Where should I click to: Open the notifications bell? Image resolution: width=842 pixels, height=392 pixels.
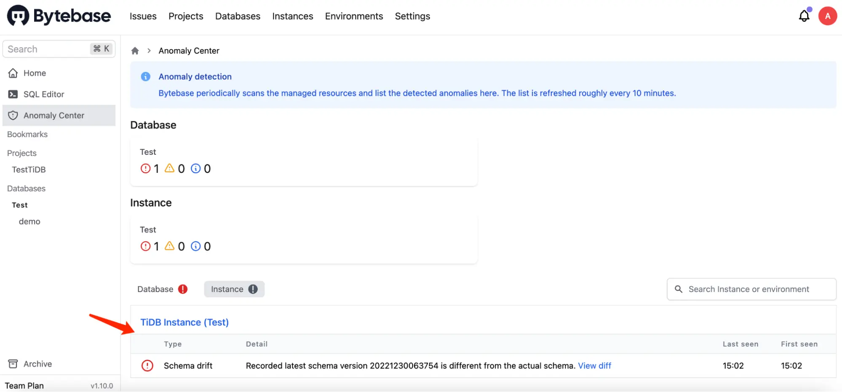804,16
